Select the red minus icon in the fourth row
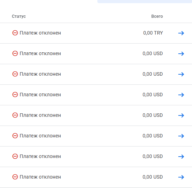This screenshot has width=192, height=188. click(15, 95)
